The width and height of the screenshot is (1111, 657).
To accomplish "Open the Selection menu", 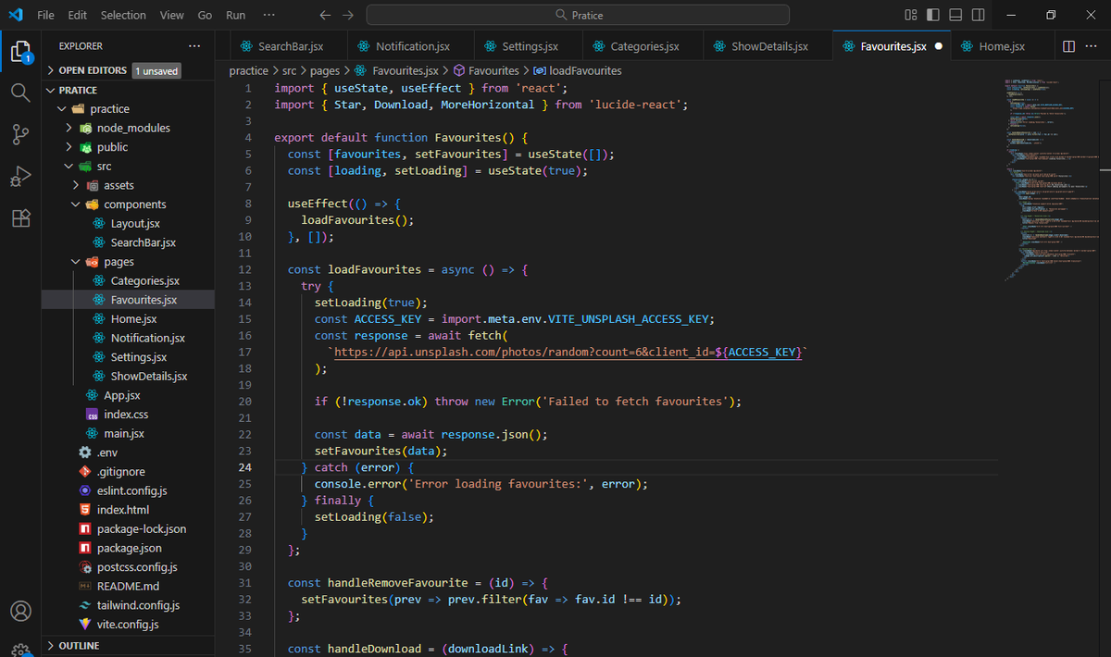I will [123, 15].
